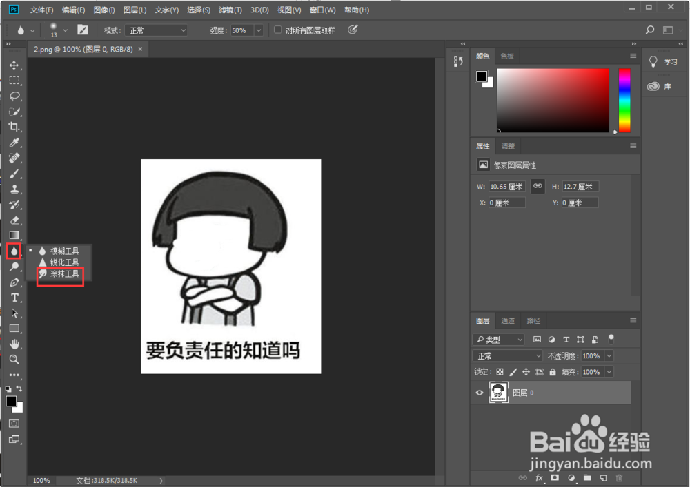Create a new layer group
Screen dimensions: 690x487
coord(587,478)
